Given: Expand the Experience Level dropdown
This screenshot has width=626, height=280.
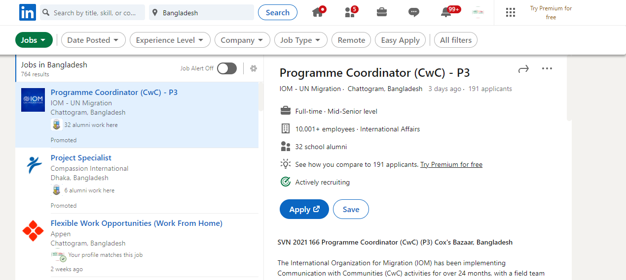Looking at the screenshot, I should 170,40.
